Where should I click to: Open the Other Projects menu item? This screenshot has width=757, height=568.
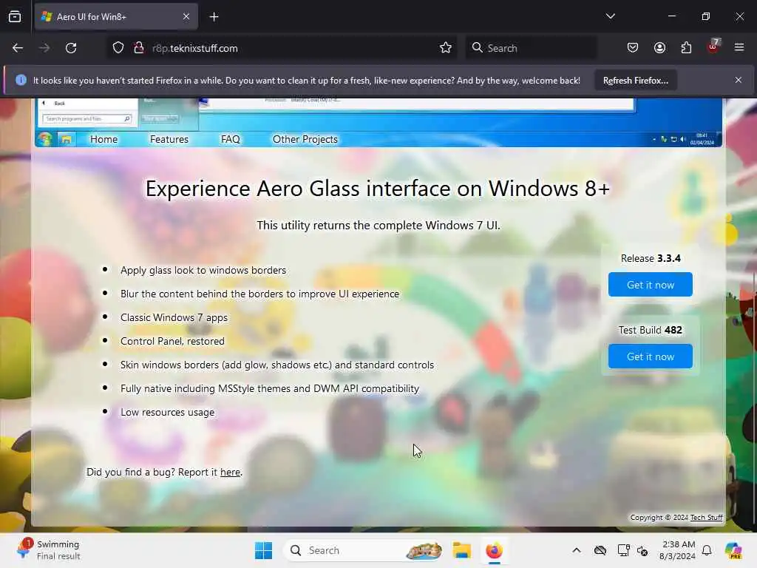pyautogui.click(x=305, y=139)
